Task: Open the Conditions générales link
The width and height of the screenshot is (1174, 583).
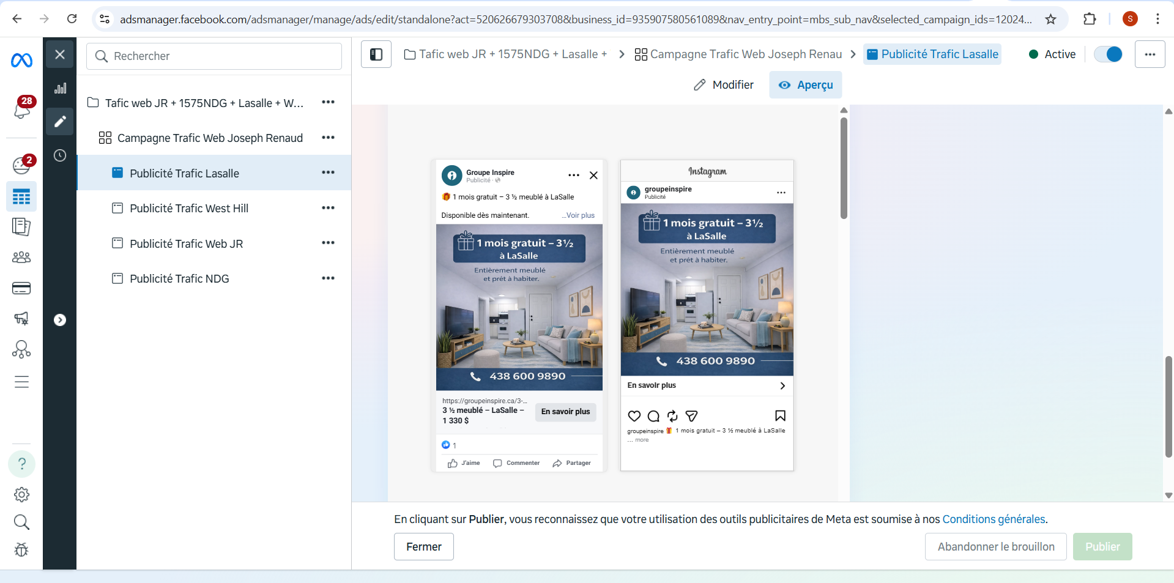Action: pos(994,519)
